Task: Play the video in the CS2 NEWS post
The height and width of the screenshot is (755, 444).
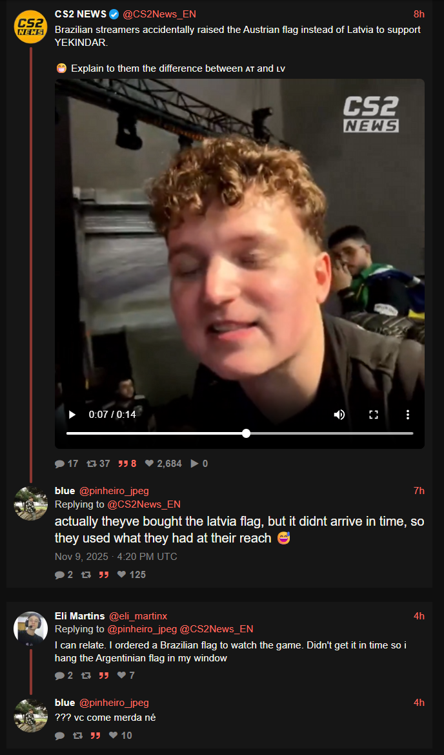Action: pyautogui.click(x=72, y=415)
